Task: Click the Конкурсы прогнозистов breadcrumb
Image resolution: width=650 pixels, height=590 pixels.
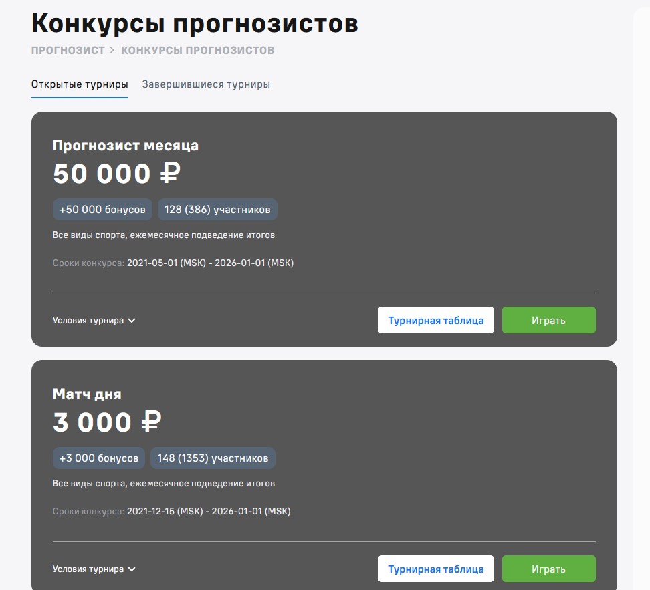Action: 197,49
